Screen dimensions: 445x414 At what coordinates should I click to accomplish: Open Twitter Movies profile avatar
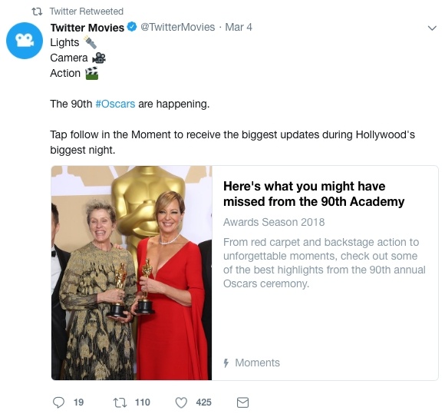click(x=25, y=41)
